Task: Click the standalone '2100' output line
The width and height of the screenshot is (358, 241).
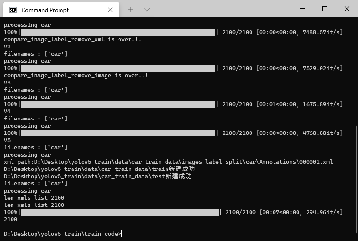Action: 11,219
